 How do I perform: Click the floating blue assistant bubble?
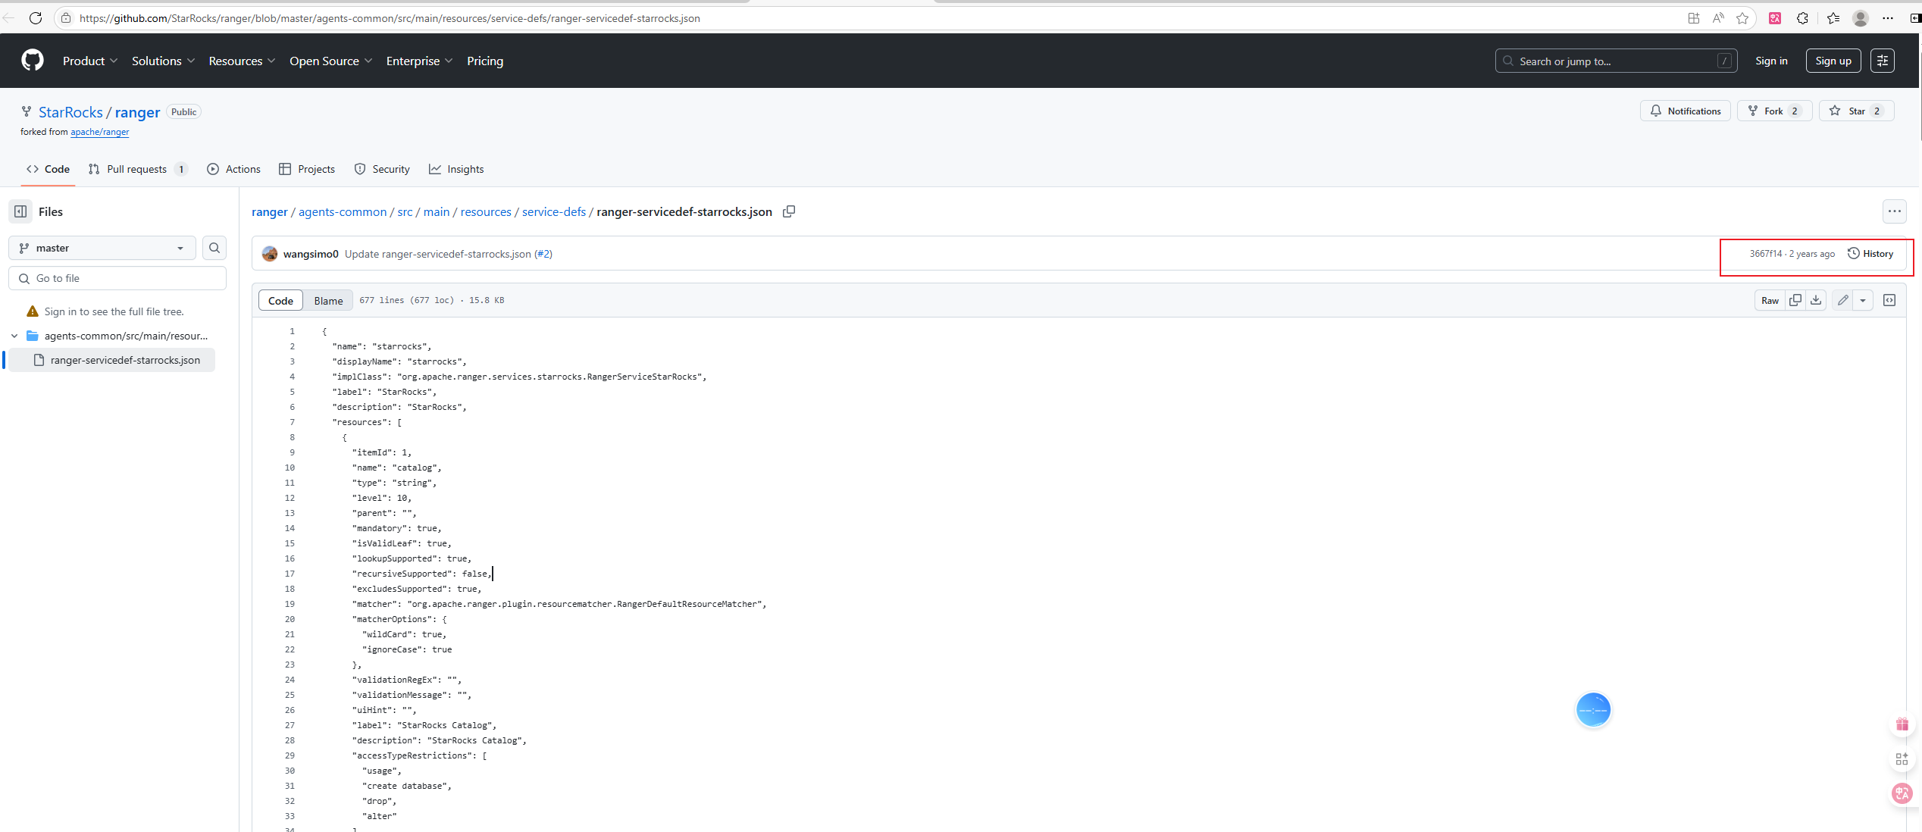click(x=1593, y=710)
